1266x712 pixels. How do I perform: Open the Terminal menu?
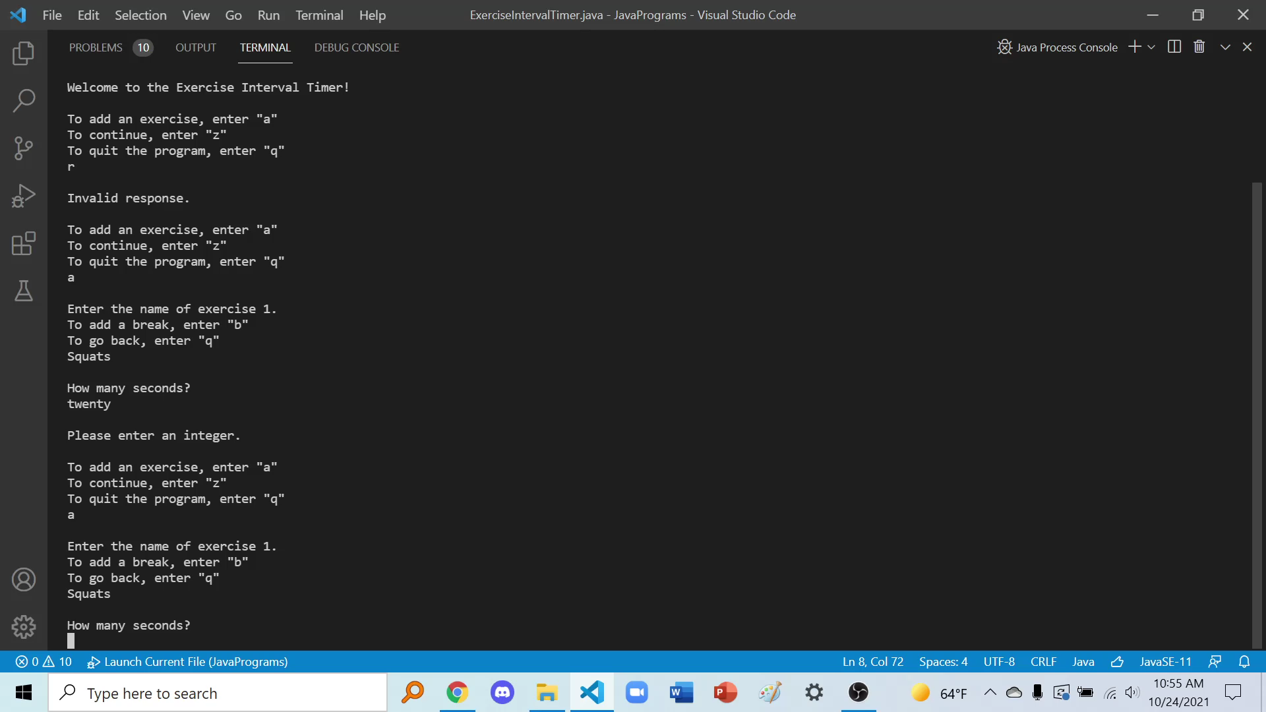tap(319, 15)
